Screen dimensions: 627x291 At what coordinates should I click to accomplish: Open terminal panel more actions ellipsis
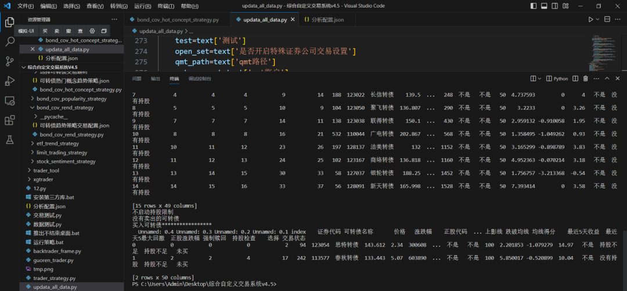pyautogui.click(x=597, y=79)
